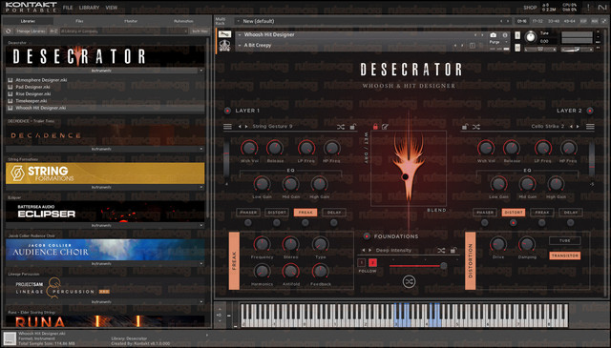Randomize Layer 2 sound with the shuffle icon
The image size is (611, 348).
pyautogui.click(x=476, y=127)
